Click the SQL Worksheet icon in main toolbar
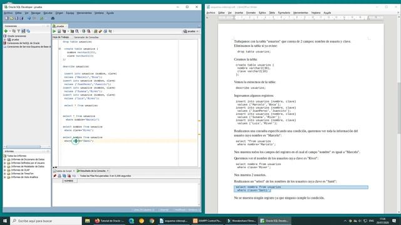This screenshot has width=401, height=225. [42, 18]
